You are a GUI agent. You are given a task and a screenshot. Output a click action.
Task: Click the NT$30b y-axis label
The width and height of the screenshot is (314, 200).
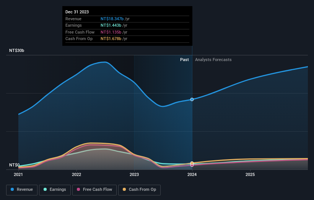pos(16,50)
